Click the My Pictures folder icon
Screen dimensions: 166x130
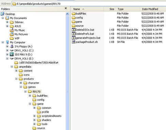tap(12, 34)
